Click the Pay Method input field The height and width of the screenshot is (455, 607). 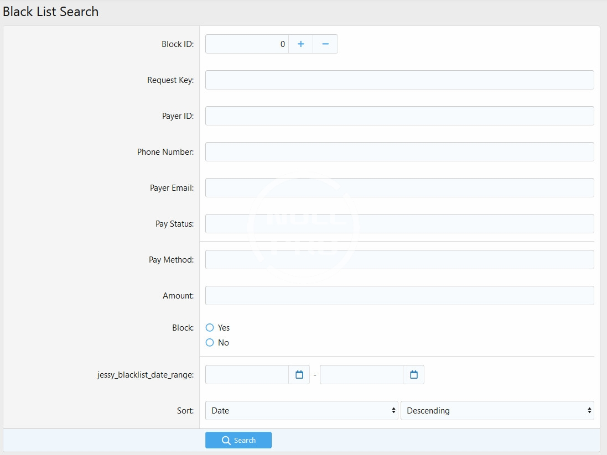click(x=400, y=260)
